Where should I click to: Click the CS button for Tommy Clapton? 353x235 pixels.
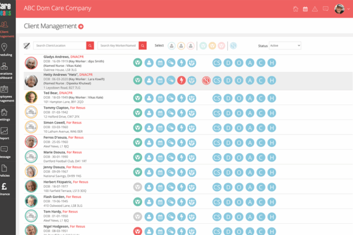point(217,112)
